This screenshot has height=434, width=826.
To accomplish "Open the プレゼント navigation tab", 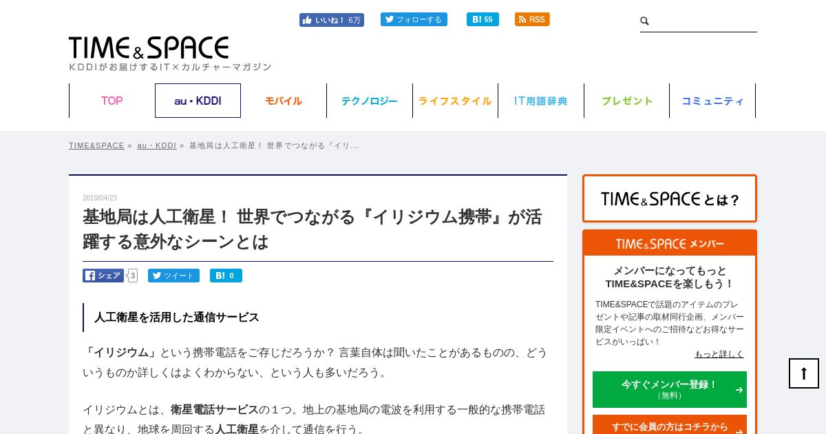I will click(626, 101).
